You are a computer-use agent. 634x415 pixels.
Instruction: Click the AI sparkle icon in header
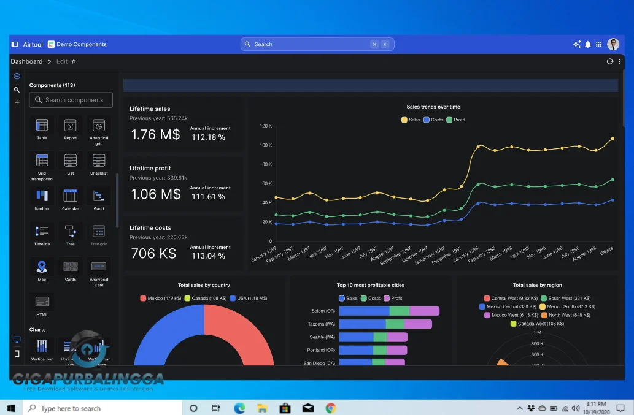point(577,44)
